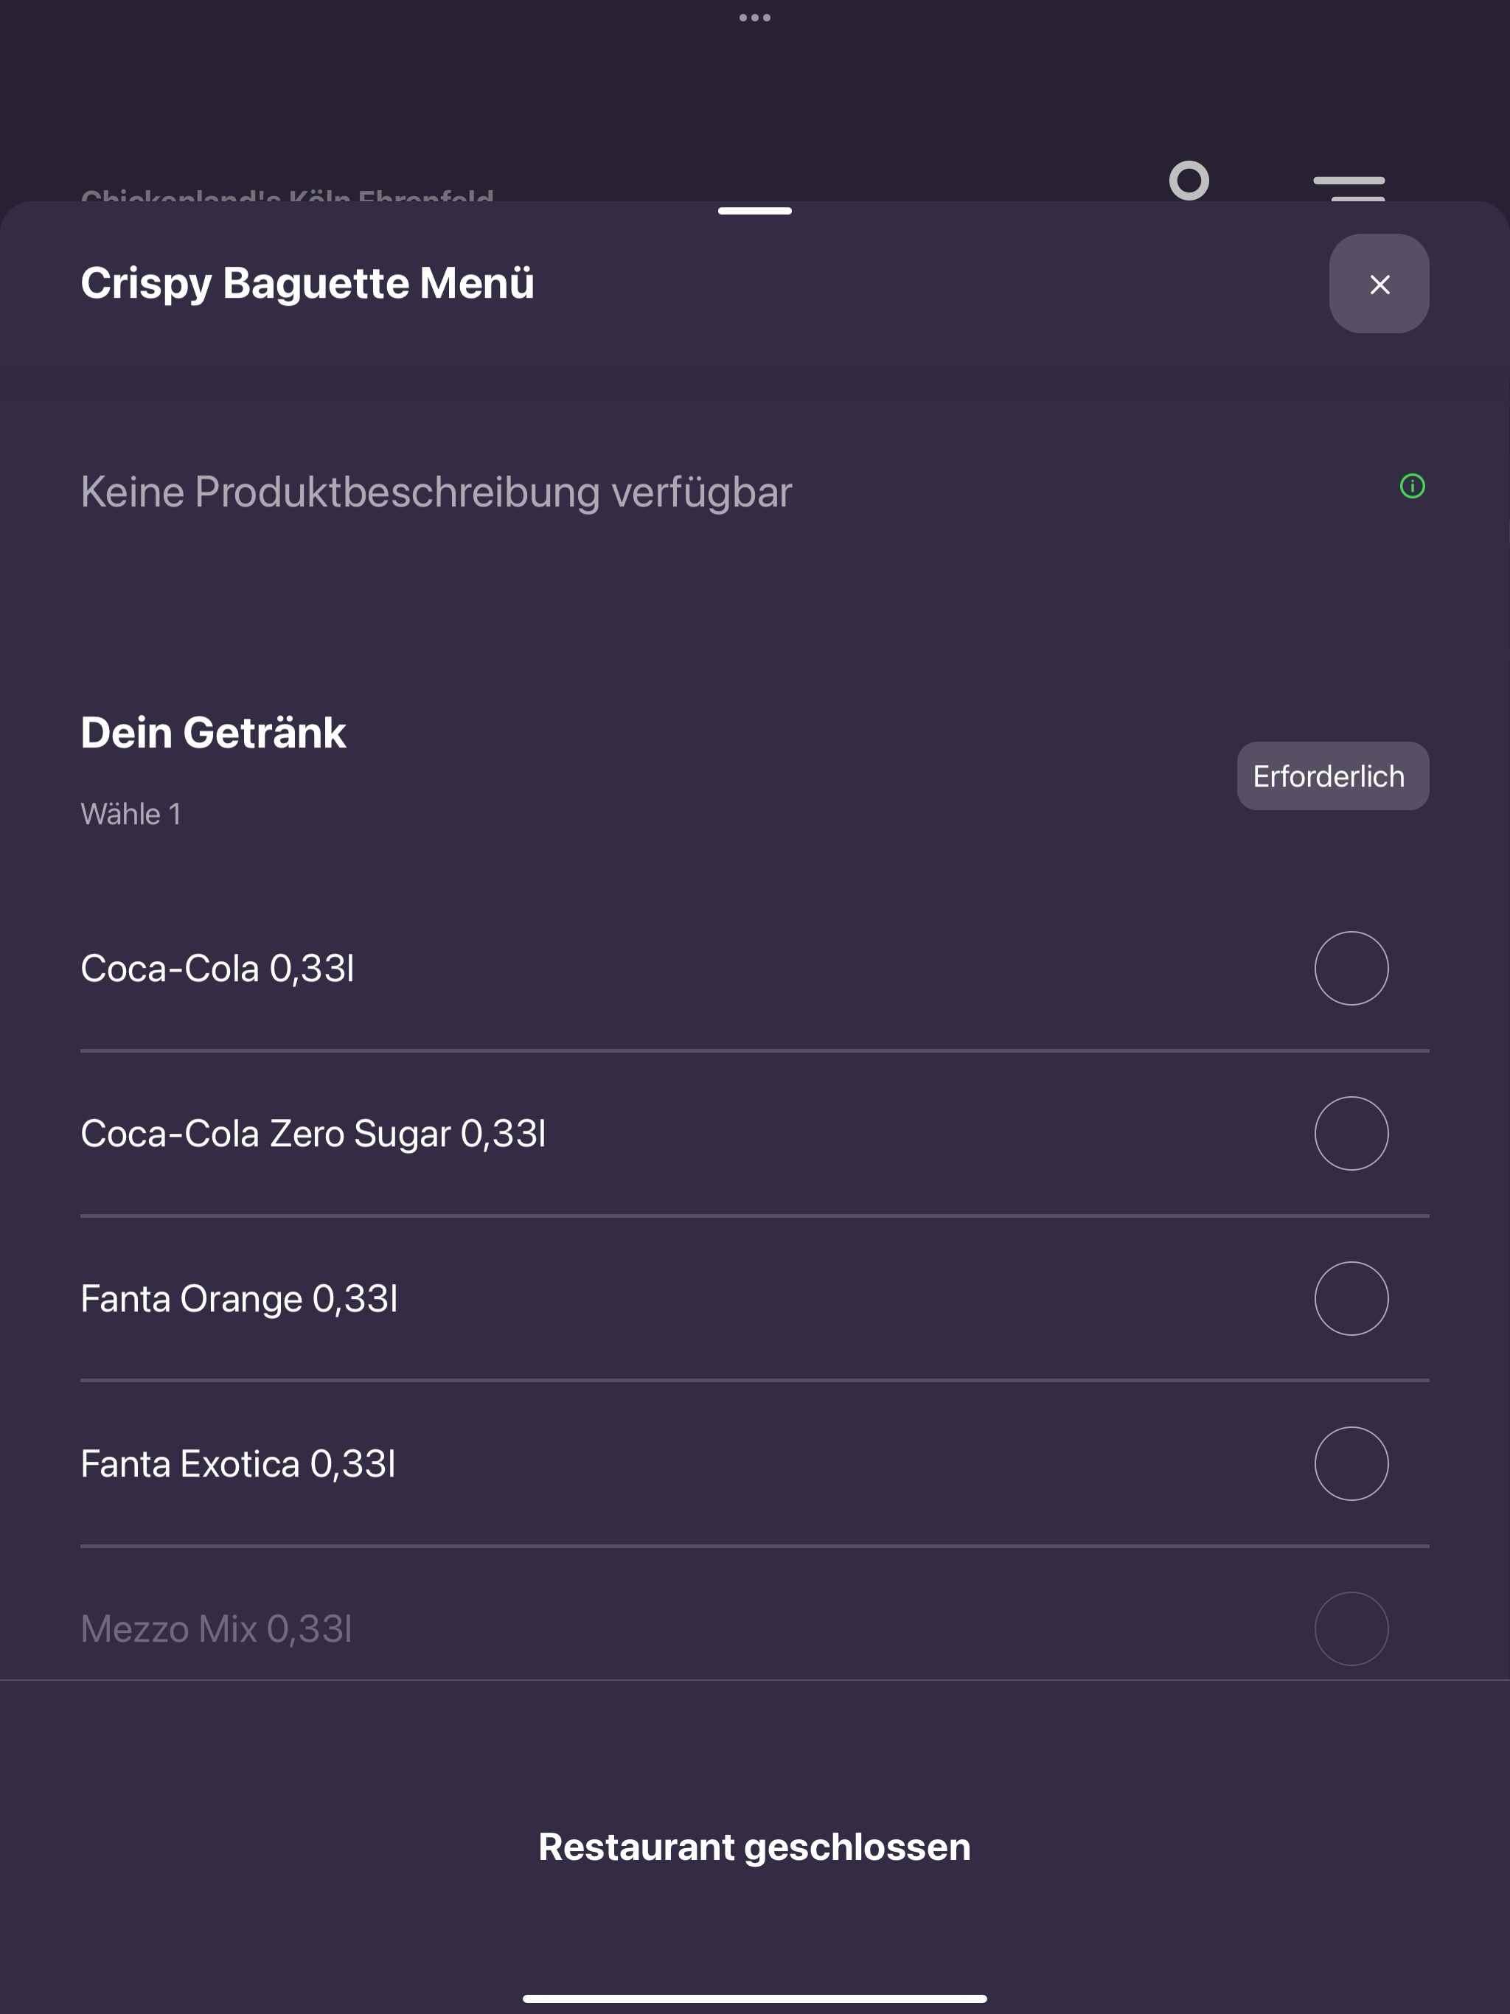The width and height of the screenshot is (1510, 2014).
Task: Tap the Chickenland's Köln Ehrenfeld title
Action: pos(287,195)
